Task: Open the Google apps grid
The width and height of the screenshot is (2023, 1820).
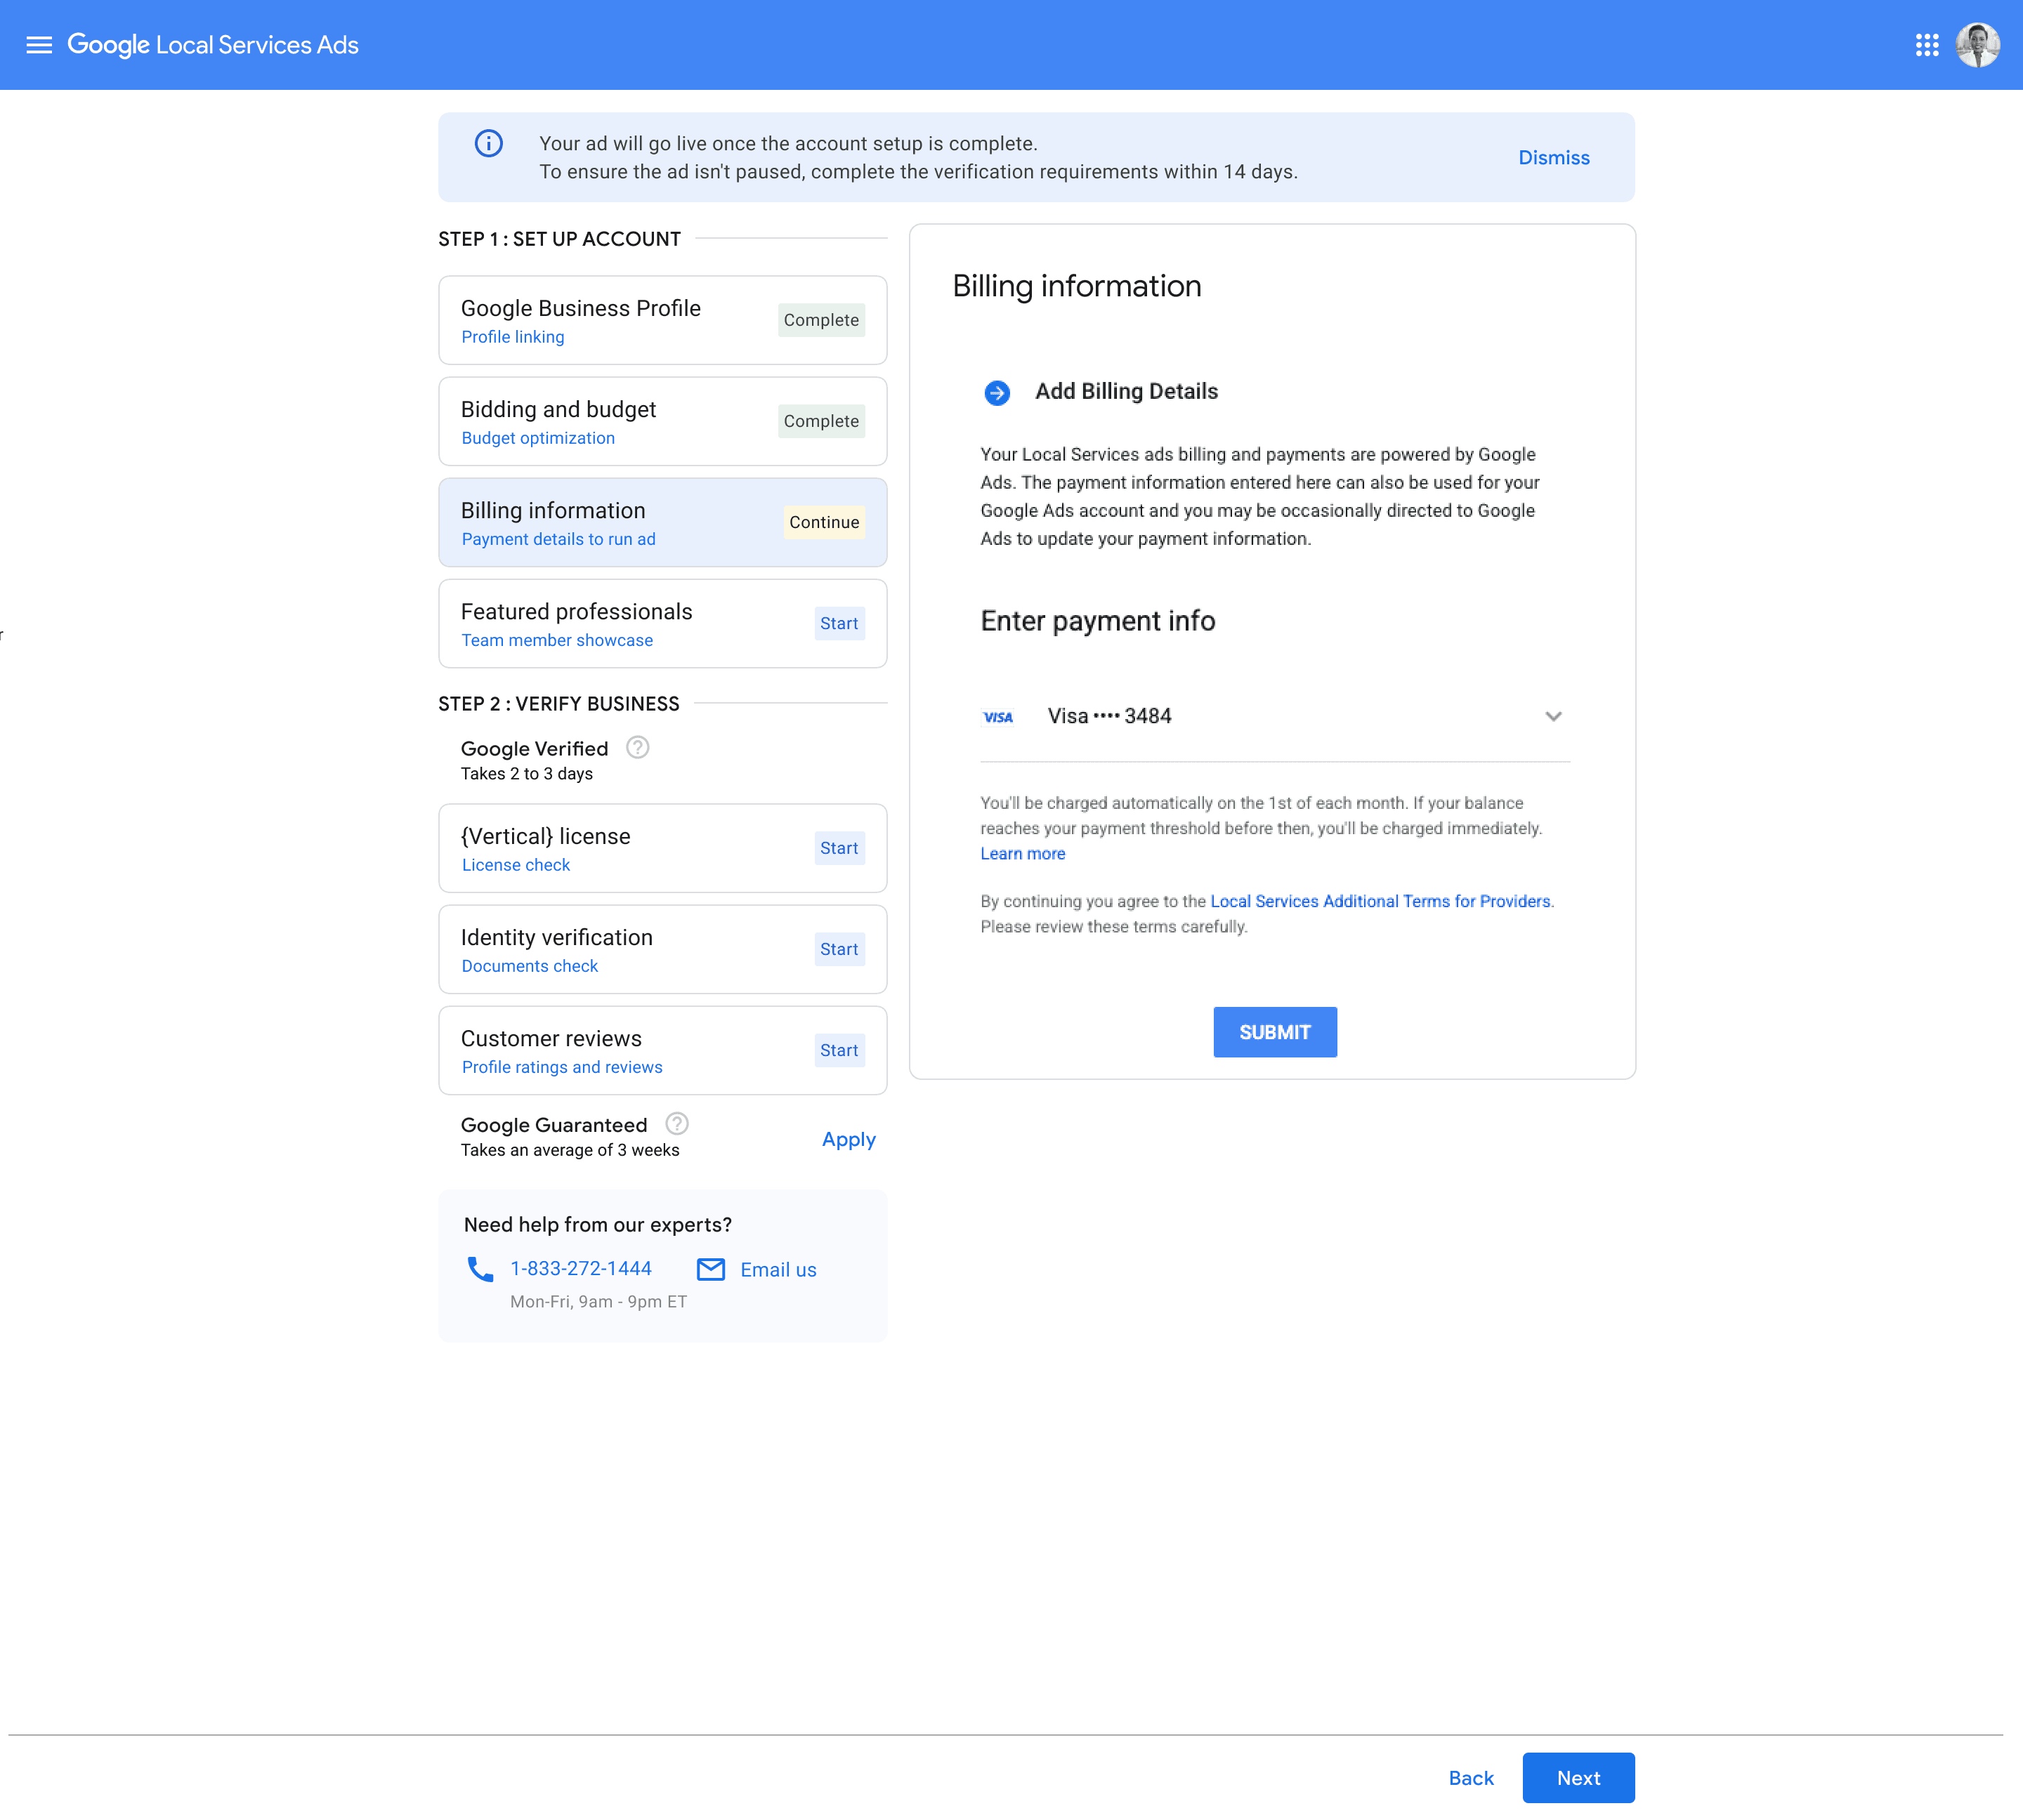Action: coord(1927,45)
